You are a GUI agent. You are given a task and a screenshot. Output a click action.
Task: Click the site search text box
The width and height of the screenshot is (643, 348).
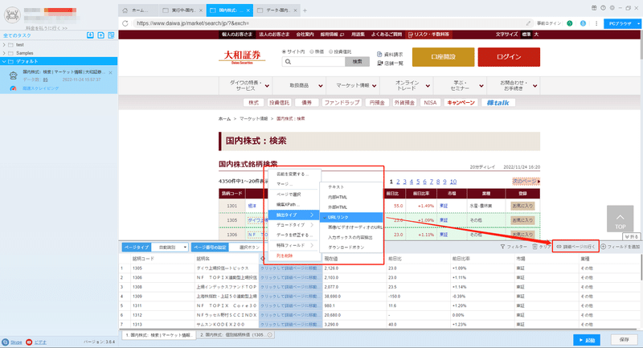pos(313,62)
